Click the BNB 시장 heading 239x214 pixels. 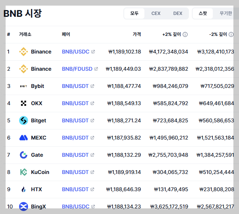click(22, 13)
